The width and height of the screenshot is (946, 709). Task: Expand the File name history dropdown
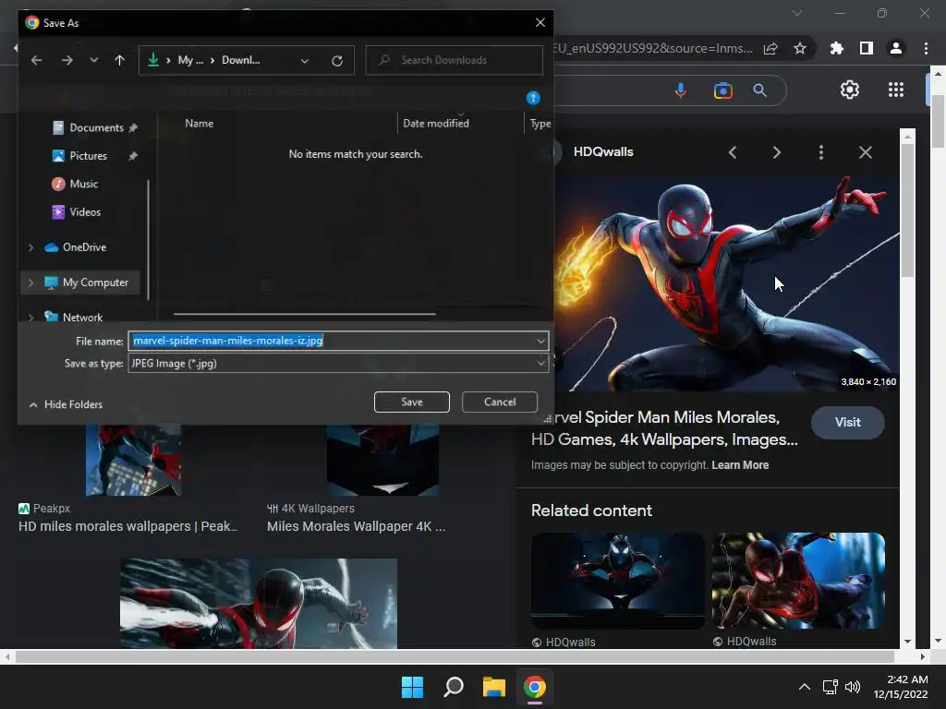(541, 341)
